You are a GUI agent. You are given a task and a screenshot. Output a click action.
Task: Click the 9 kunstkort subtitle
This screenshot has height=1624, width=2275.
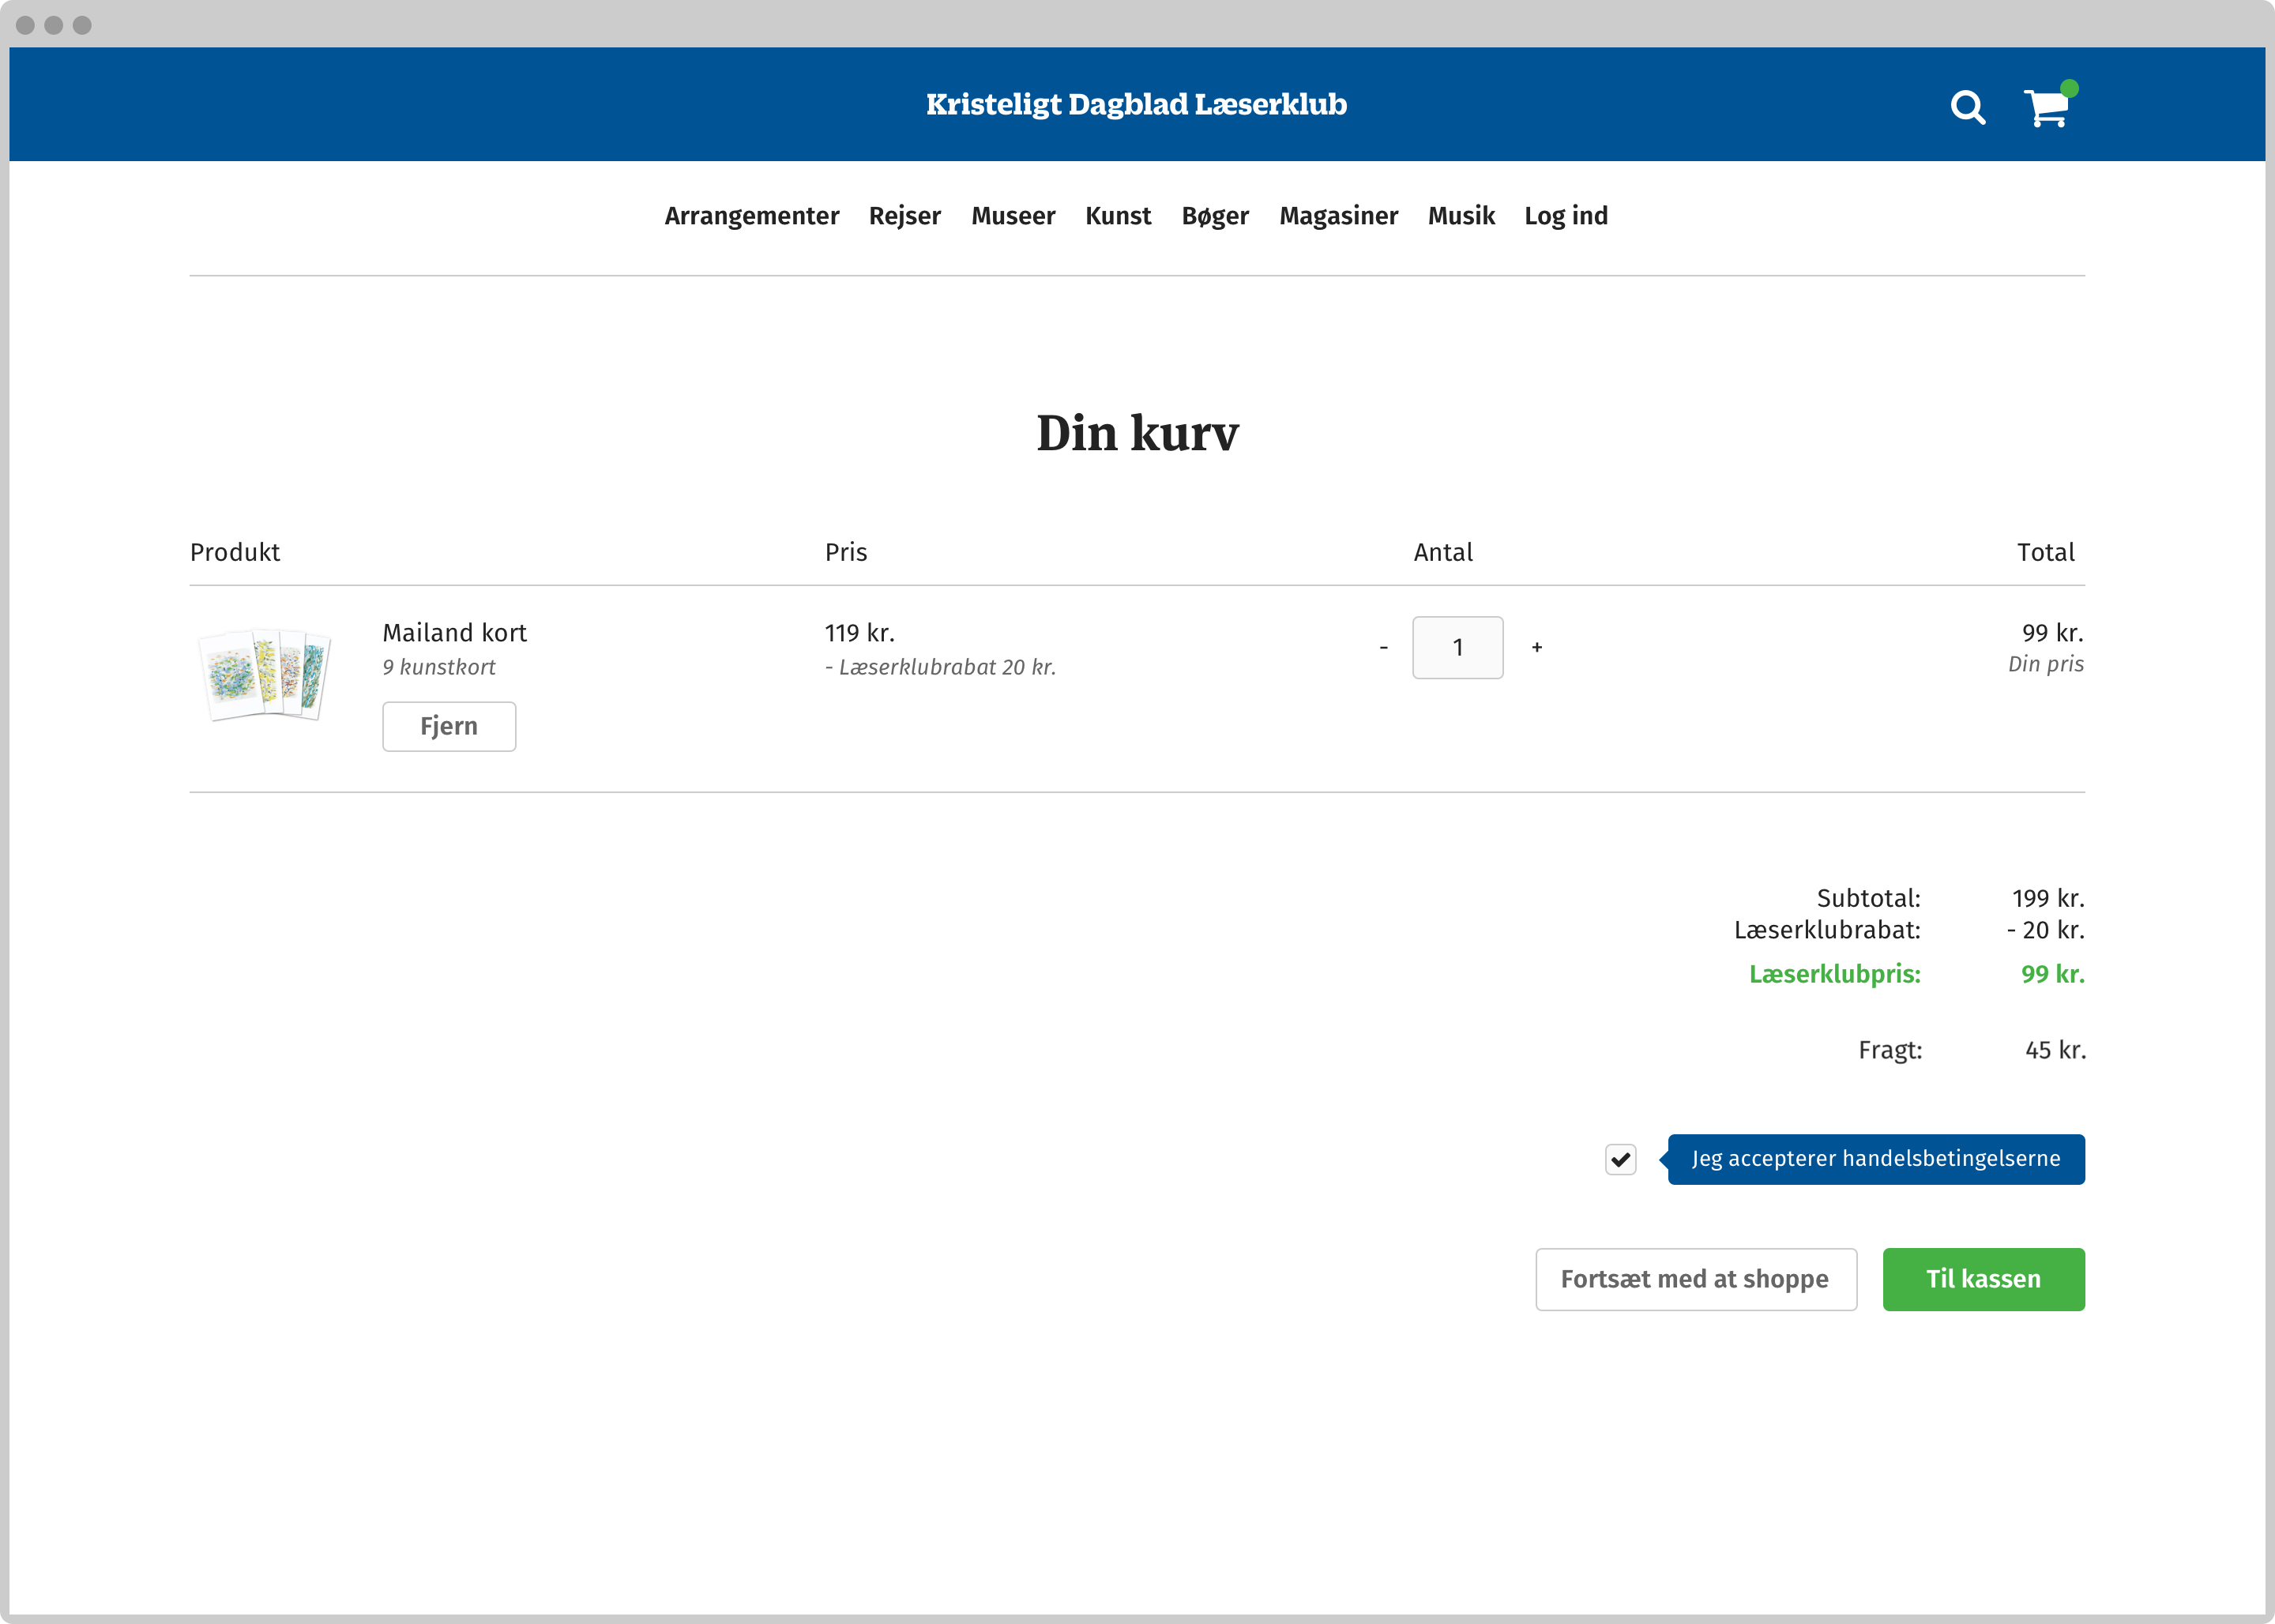[438, 667]
